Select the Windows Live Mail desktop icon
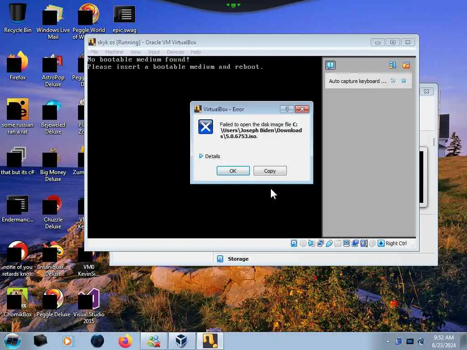The height and width of the screenshot is (350, 467). click(53, 22)
